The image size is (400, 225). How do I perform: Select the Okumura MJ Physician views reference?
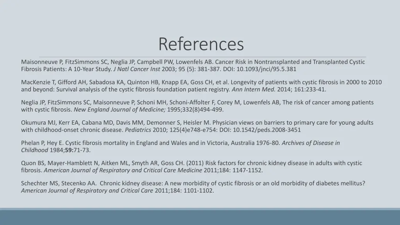pos(197,126)
